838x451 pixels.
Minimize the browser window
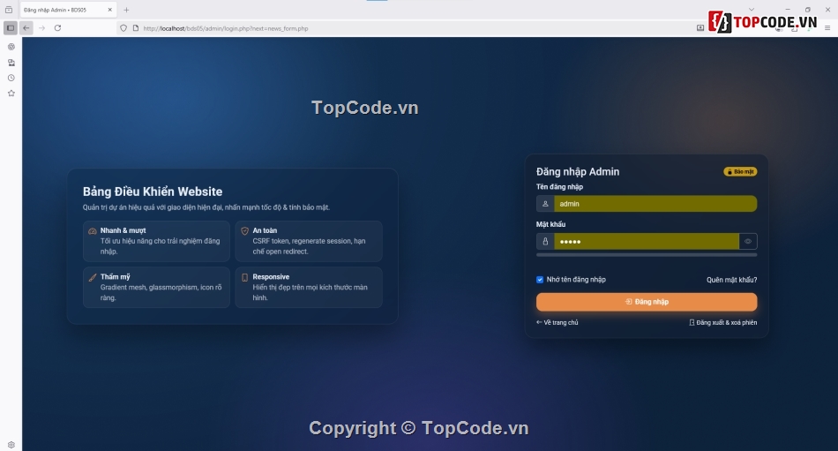[788, 9]
